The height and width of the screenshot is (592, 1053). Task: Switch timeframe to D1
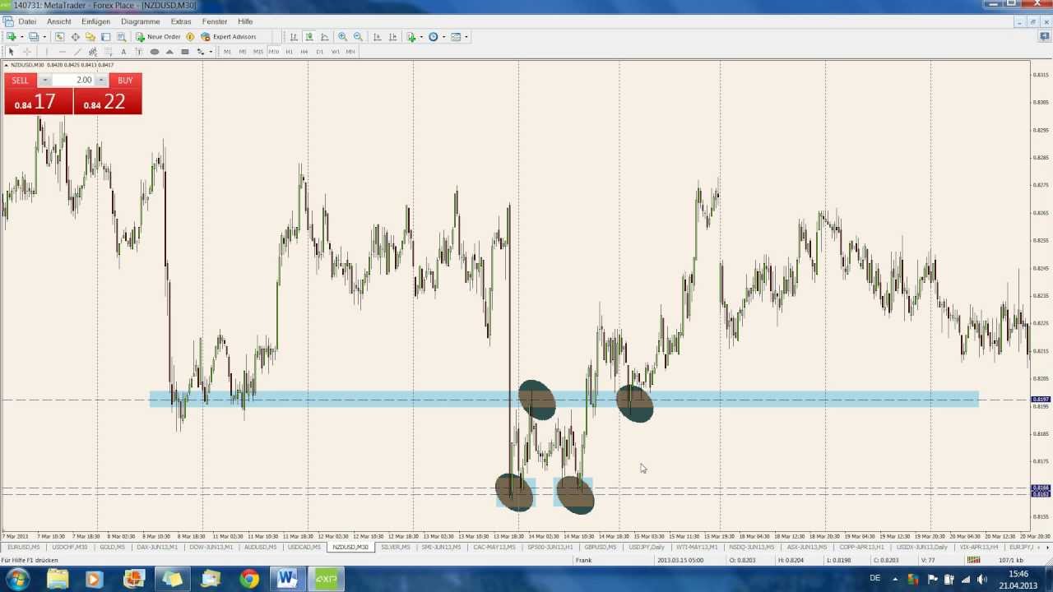pos(320,52)
